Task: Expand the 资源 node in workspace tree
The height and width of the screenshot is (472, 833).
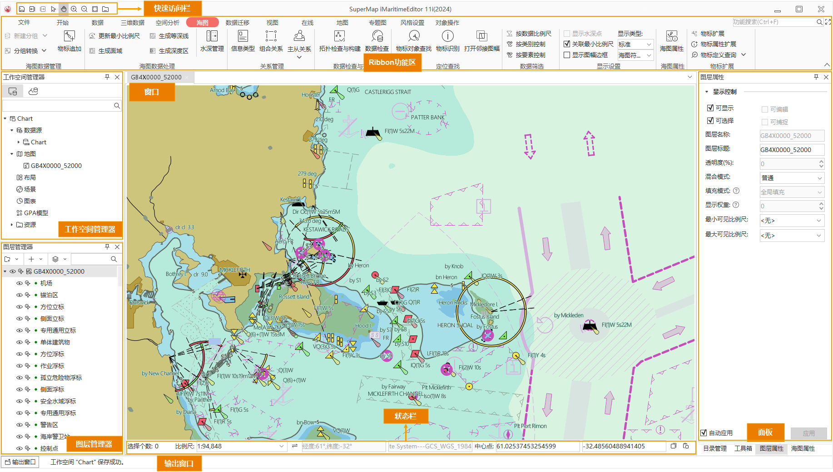Action: 12,225
